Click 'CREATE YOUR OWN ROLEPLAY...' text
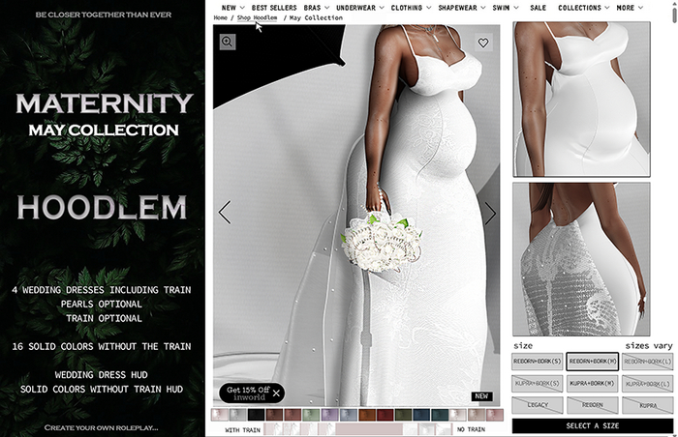Screen dimensions: 678x437 pos(101,428)
